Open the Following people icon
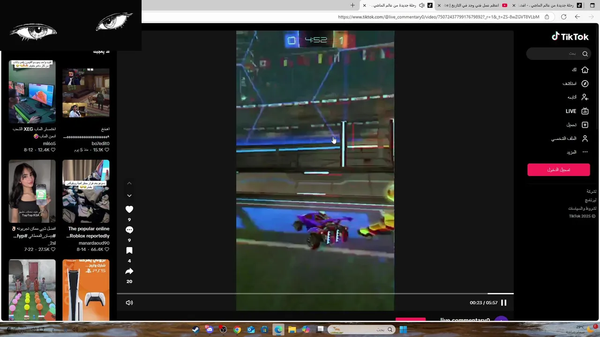Image resolution: width=600 pixels, height=337 pixels. [x=585, y=97]
